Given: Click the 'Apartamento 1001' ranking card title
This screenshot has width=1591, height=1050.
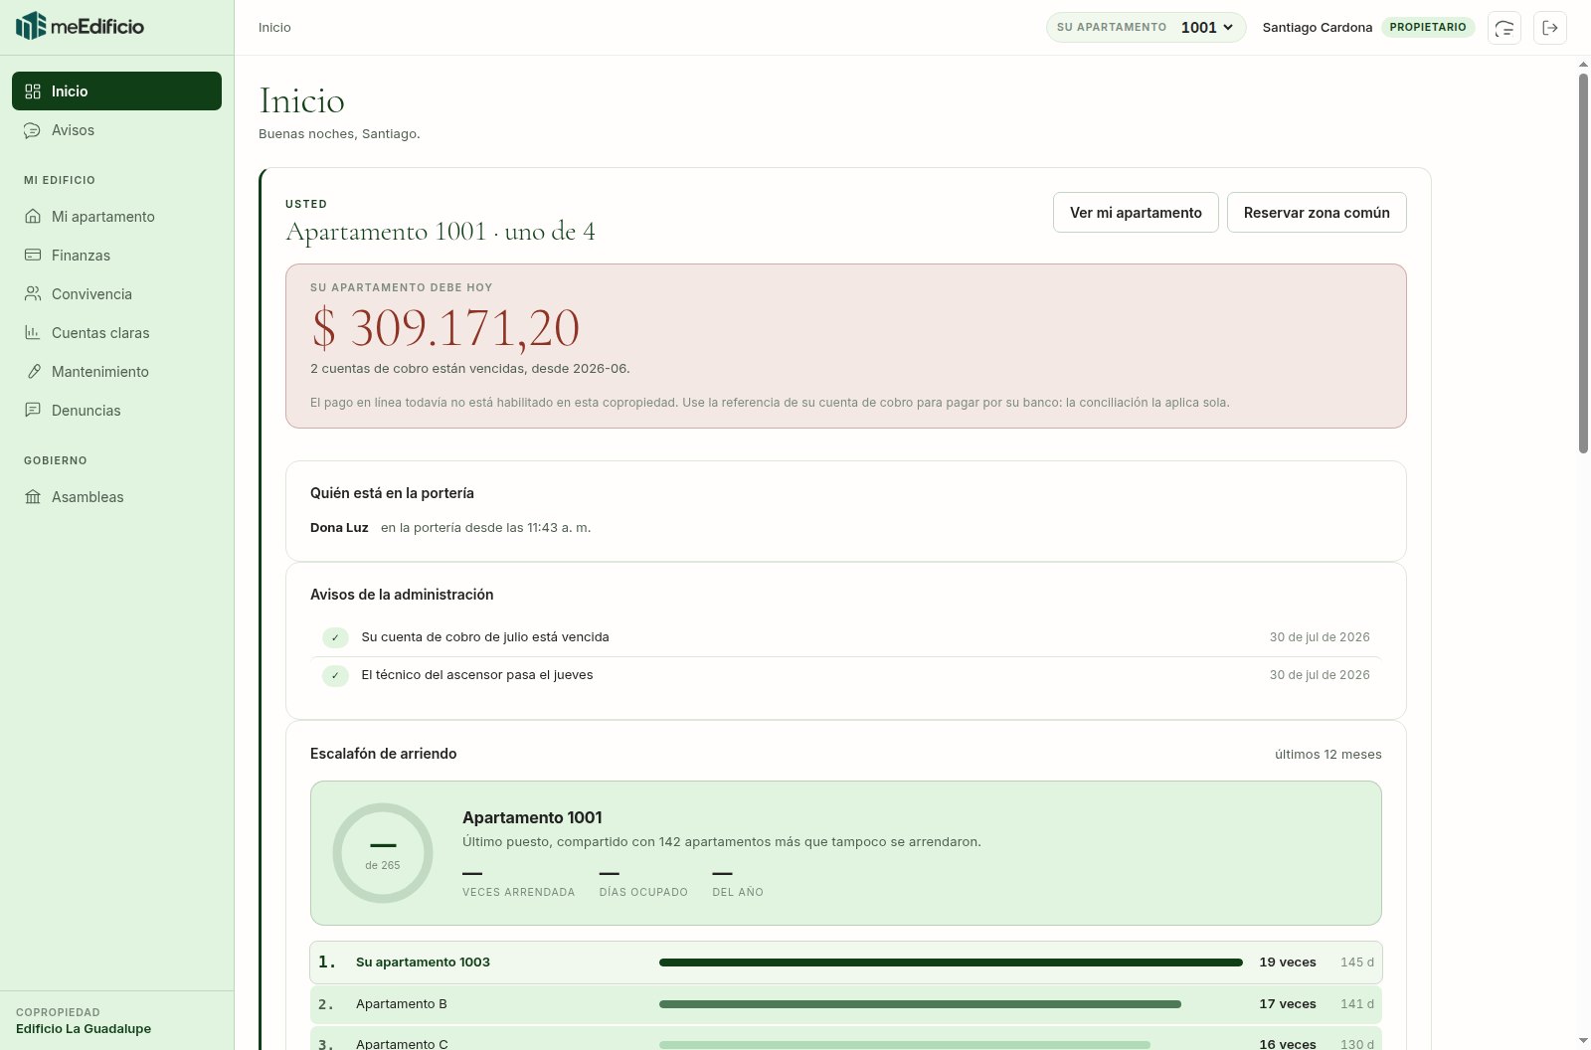Looking at the screenshot, I should click(x=532, y=817).
